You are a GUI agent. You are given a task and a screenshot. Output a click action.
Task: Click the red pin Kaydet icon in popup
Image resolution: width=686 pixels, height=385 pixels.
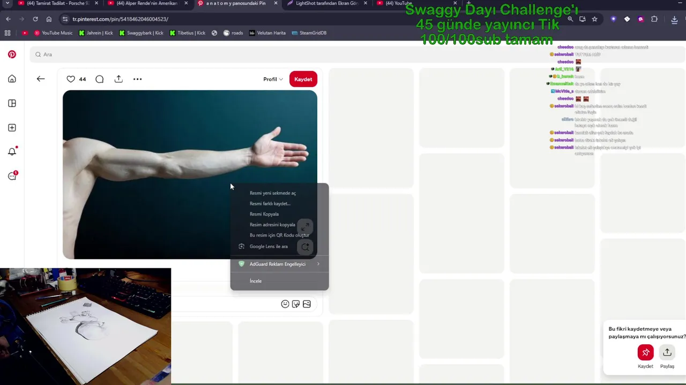click(x=645, y=352)
